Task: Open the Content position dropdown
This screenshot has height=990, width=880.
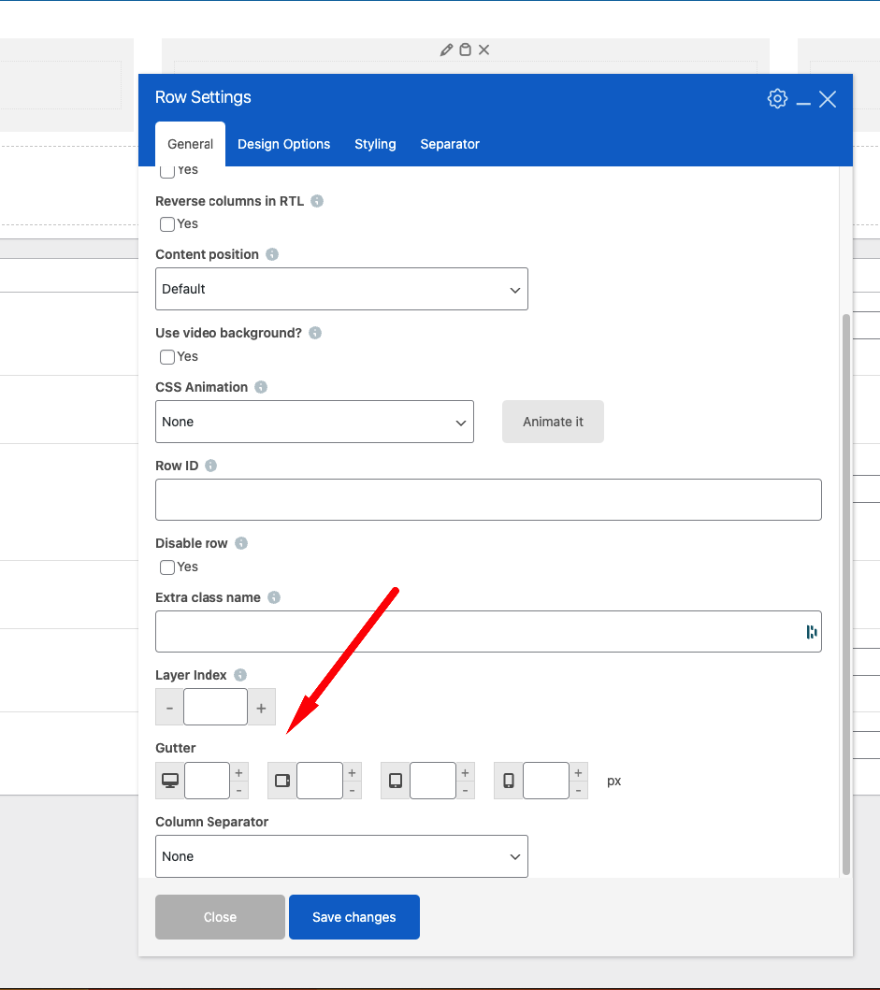Action: pos(341,289)
